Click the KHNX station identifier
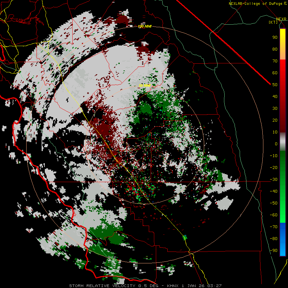Screen dimensions: 288x288 click(173, 286)
